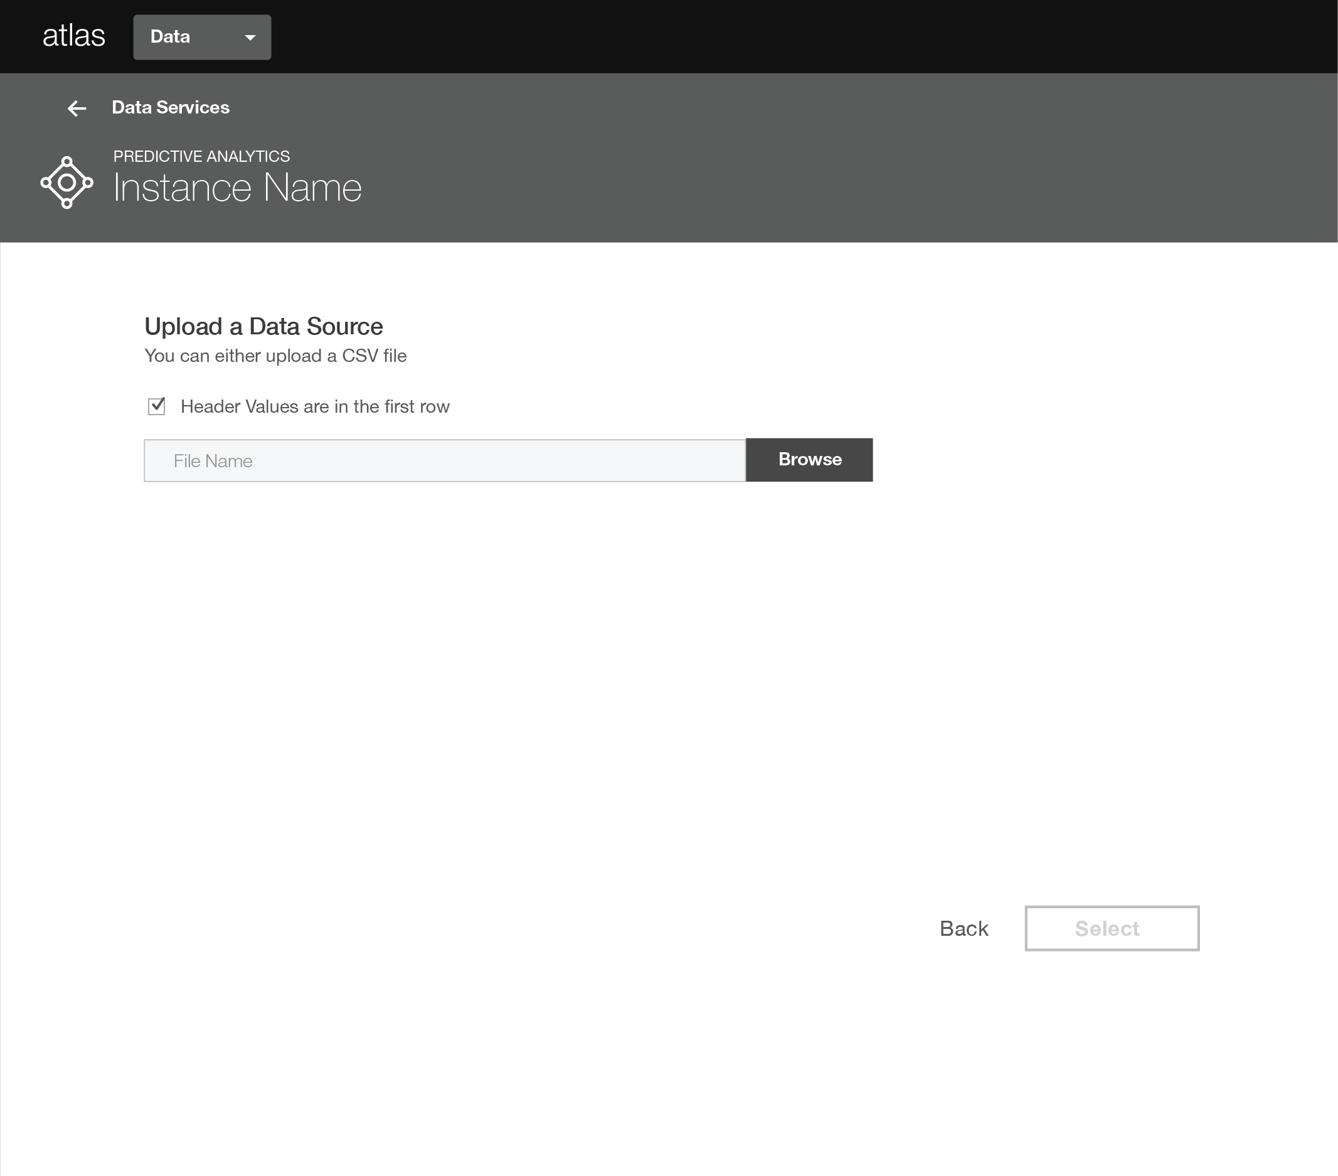Click the Back button
The image size is (1338, 1176).
(964, 929)
